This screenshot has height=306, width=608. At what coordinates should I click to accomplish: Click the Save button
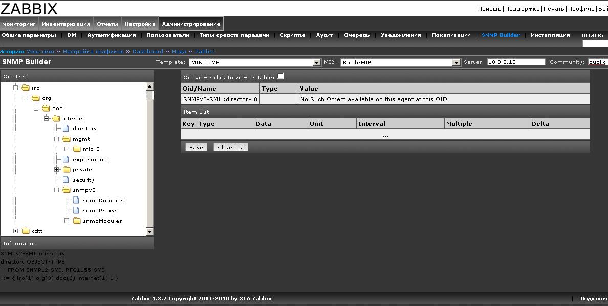pos(196,147)
